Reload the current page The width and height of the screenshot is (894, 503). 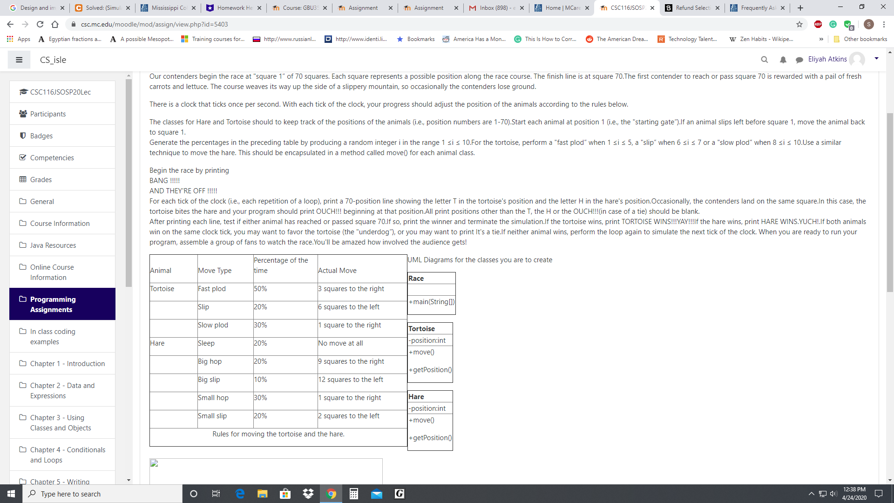pyautogui.click(x=40, y=24)
